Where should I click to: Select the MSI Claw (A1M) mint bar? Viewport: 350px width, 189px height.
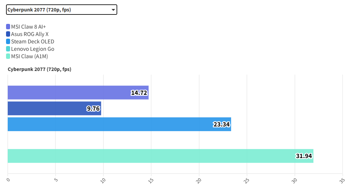151,156
